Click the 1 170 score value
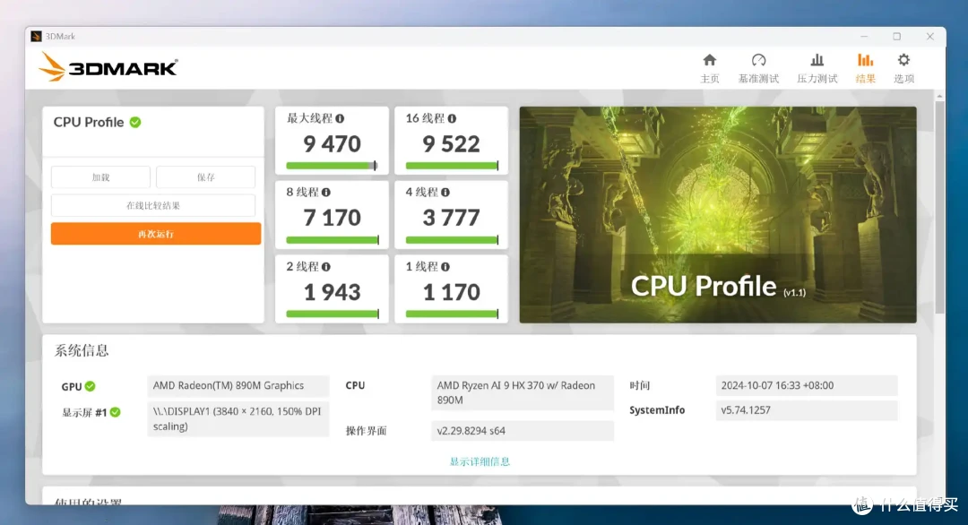 451,292
